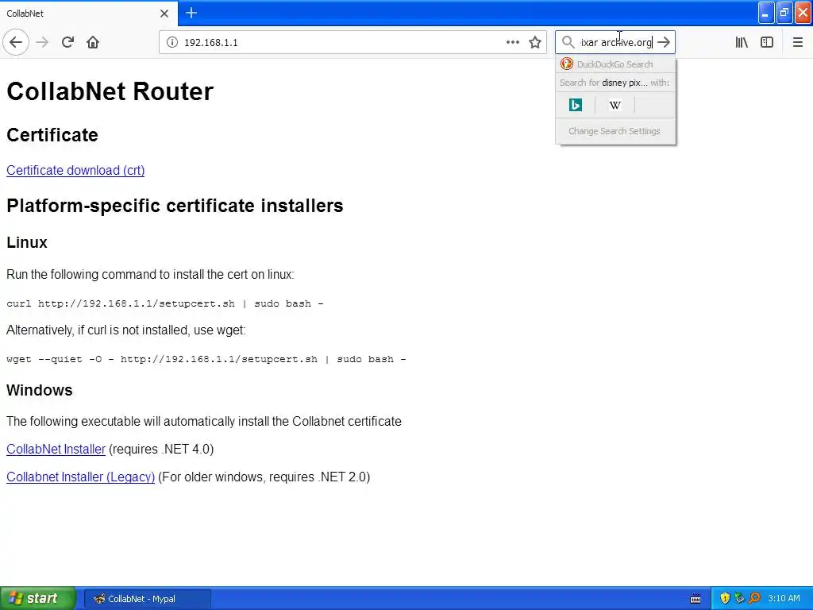Click the search magnifier icon
813x610 pixels.
[568, 42]
